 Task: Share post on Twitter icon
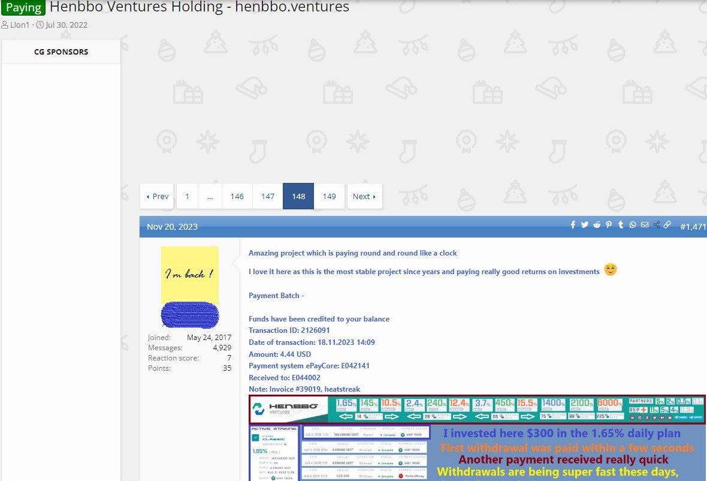tap(585, 225)
